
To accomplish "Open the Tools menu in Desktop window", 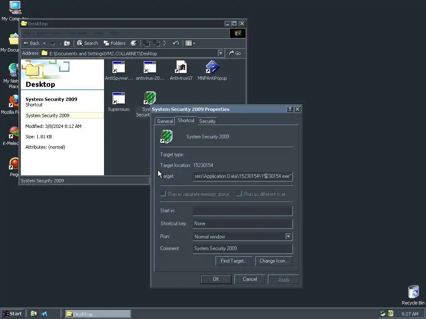I will [x=98, y=33].
